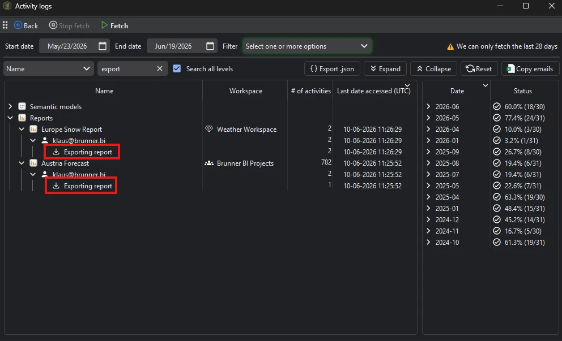Open the End date calendar icon
This screenshot has height=341, width=562.
(210, 46)
